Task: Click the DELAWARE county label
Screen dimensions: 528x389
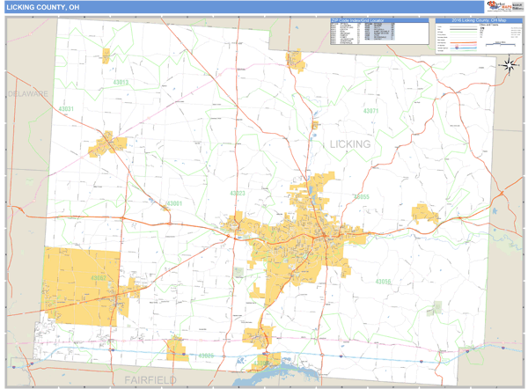Action: [x=28, y=92]
